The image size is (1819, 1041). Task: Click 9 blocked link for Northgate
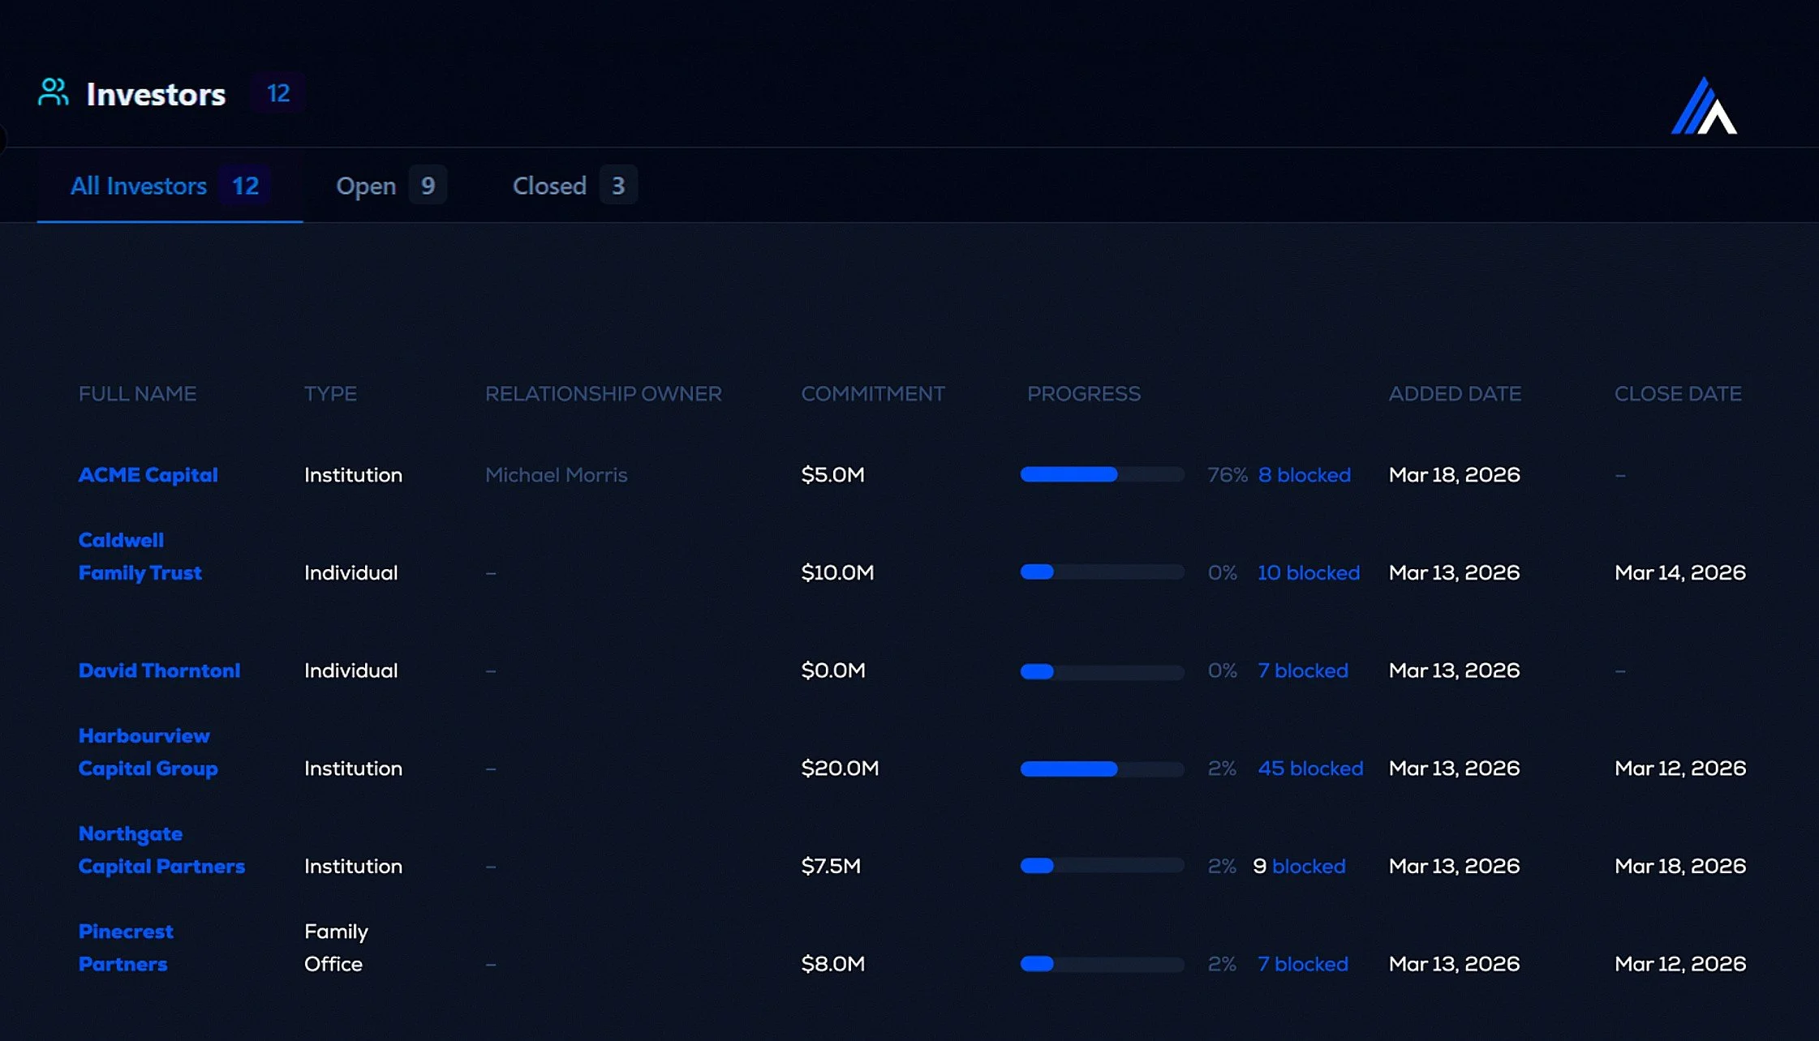(1299, 866)
